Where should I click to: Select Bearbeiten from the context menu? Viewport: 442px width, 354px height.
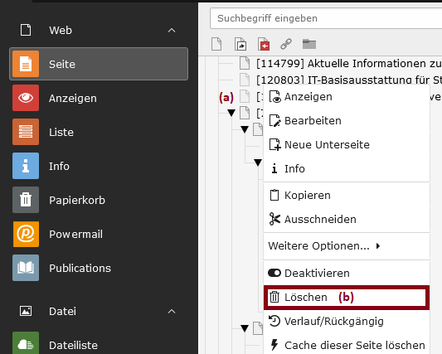coord(347,121)
